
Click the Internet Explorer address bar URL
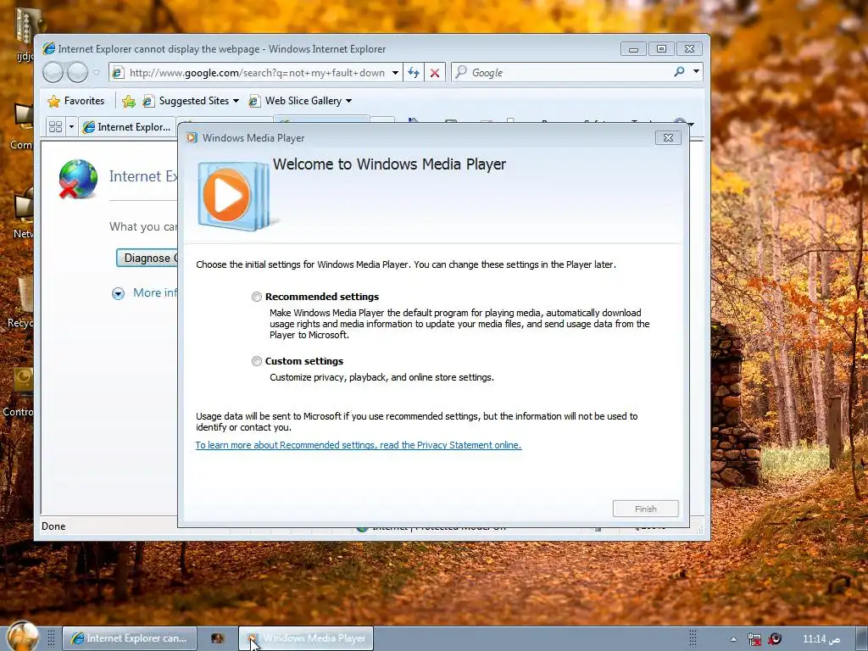(x=257, y=73)
